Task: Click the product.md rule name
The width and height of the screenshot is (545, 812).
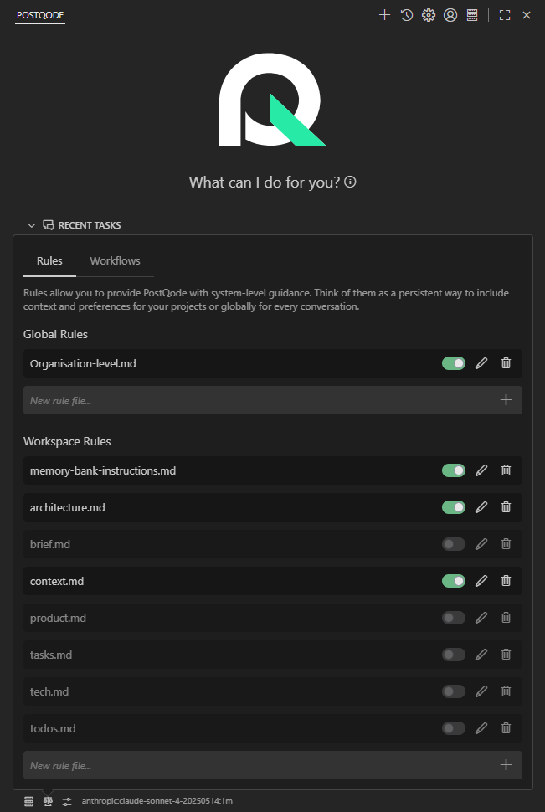Action: pos(58,618)
